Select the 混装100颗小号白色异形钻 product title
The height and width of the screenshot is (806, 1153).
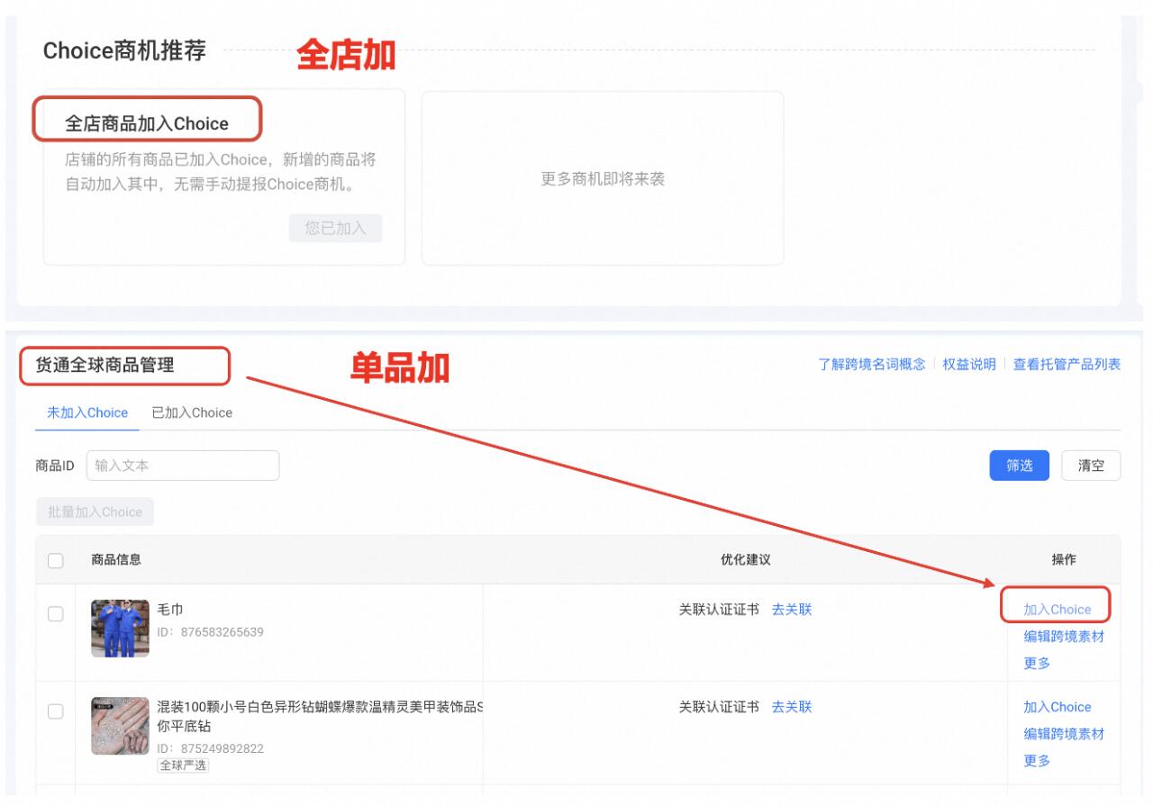[x=320, y=717]
